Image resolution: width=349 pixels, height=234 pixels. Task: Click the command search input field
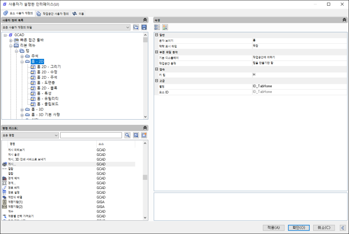click(91, 135)
